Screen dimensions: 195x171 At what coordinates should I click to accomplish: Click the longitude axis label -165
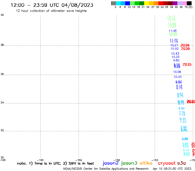click(x=3, y=160)
